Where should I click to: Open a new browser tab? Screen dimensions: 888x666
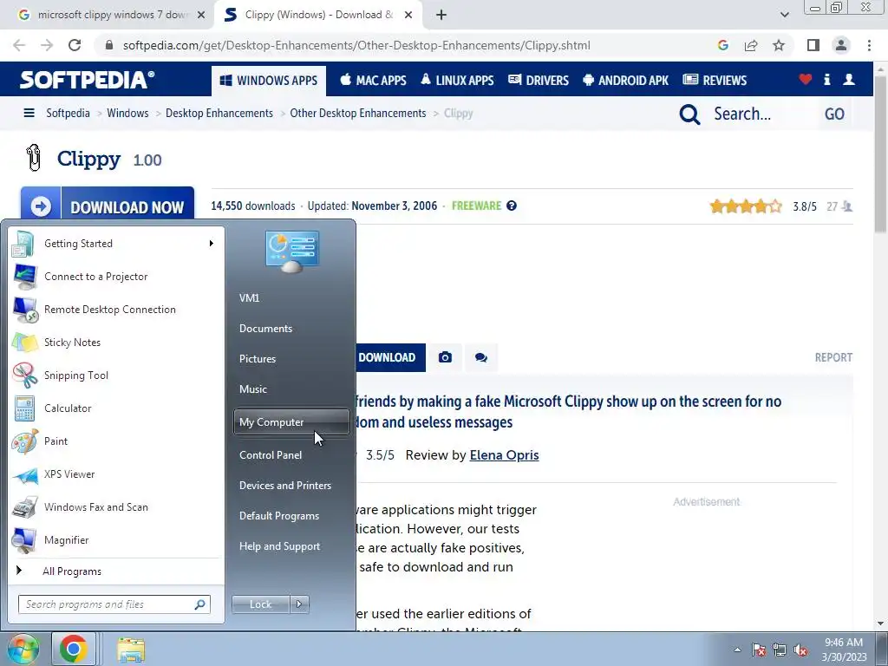tap(441, 16)
